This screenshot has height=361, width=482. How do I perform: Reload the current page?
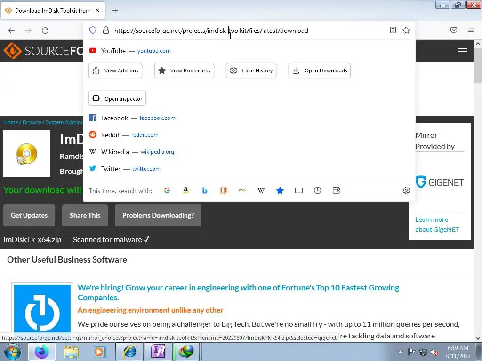point(45,31)
